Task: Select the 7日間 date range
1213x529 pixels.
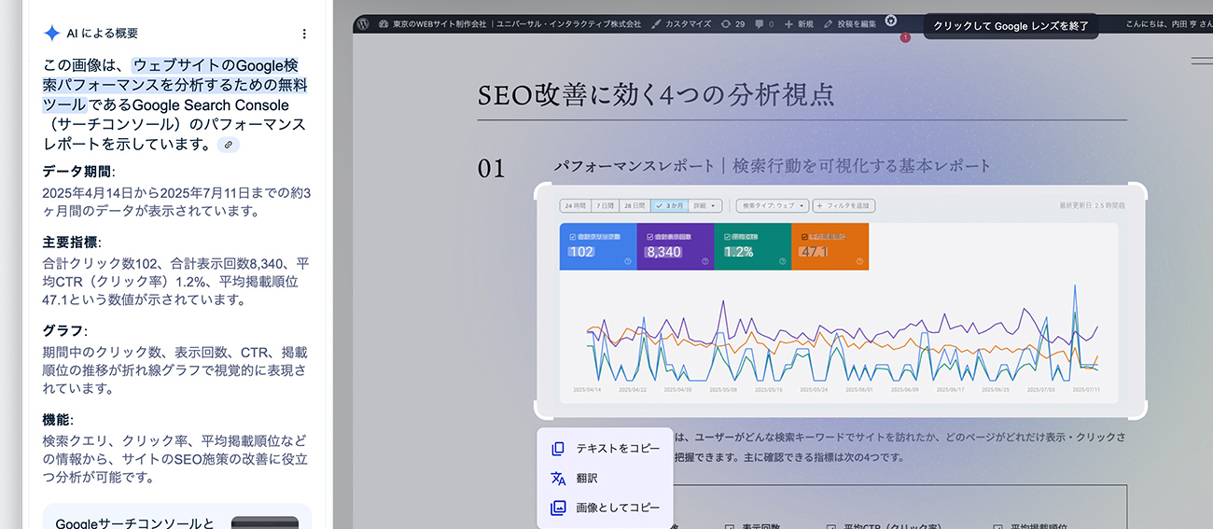Action: click(605, 205)
